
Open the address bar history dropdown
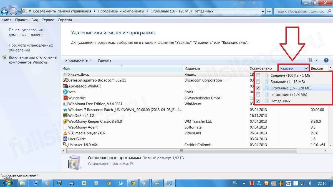click(263, 11)
